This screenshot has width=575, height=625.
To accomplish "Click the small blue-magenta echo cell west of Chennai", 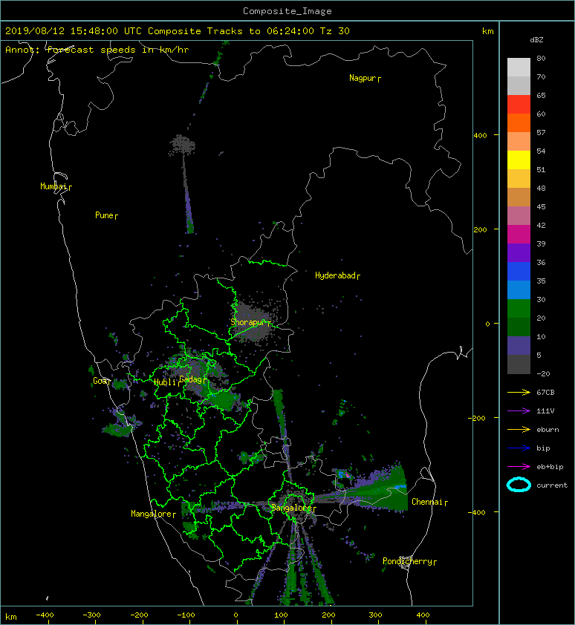I will tap(343, 474).
